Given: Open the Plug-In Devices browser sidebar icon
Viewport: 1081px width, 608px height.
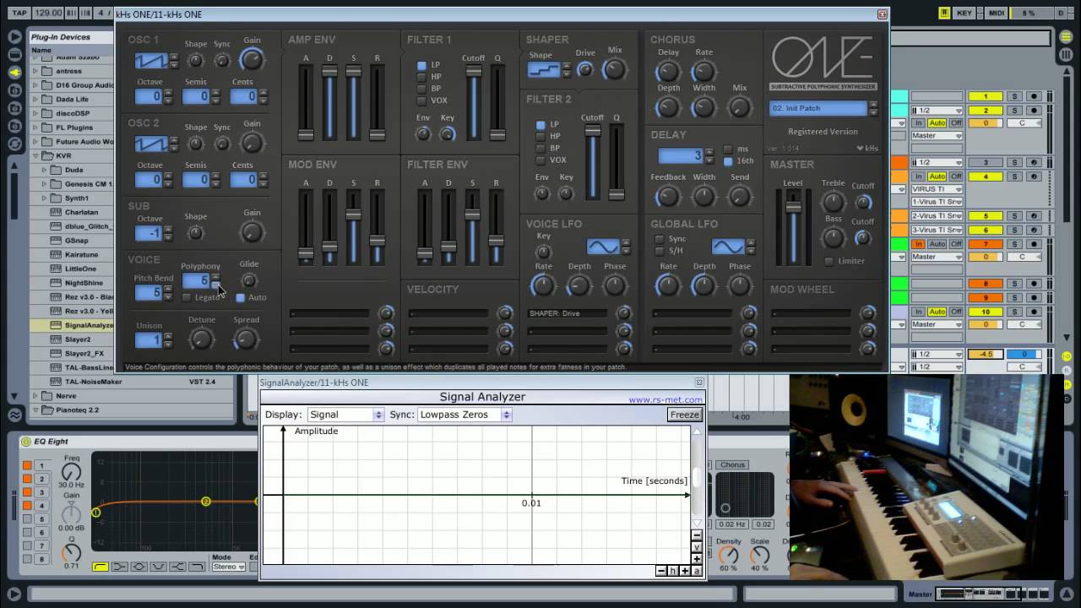Looking at the screenshot, I should [x=14, y=73].
